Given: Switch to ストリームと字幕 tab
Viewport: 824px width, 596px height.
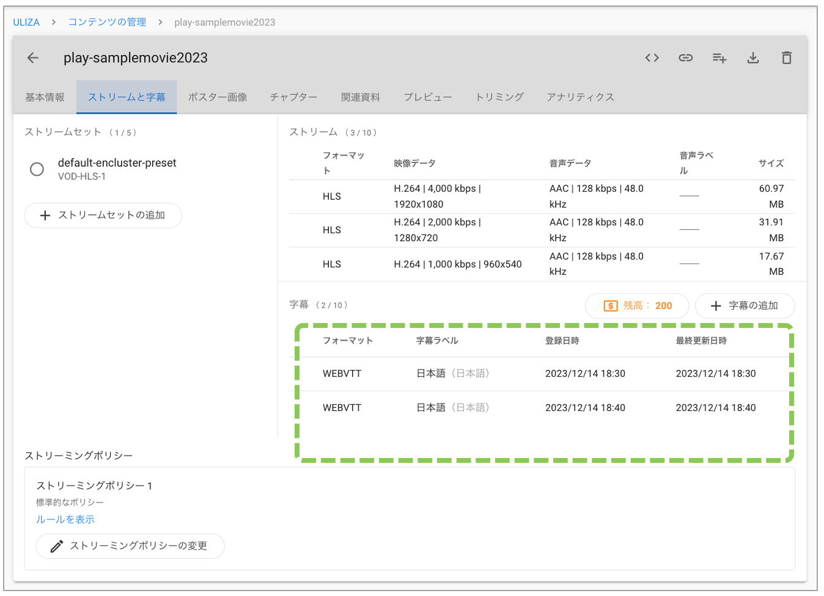Looking at the screenshot, I should (x=127, y=97).
